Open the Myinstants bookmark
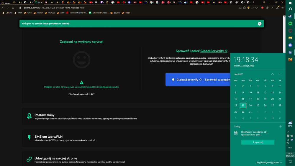 click(x=76, y=13)
